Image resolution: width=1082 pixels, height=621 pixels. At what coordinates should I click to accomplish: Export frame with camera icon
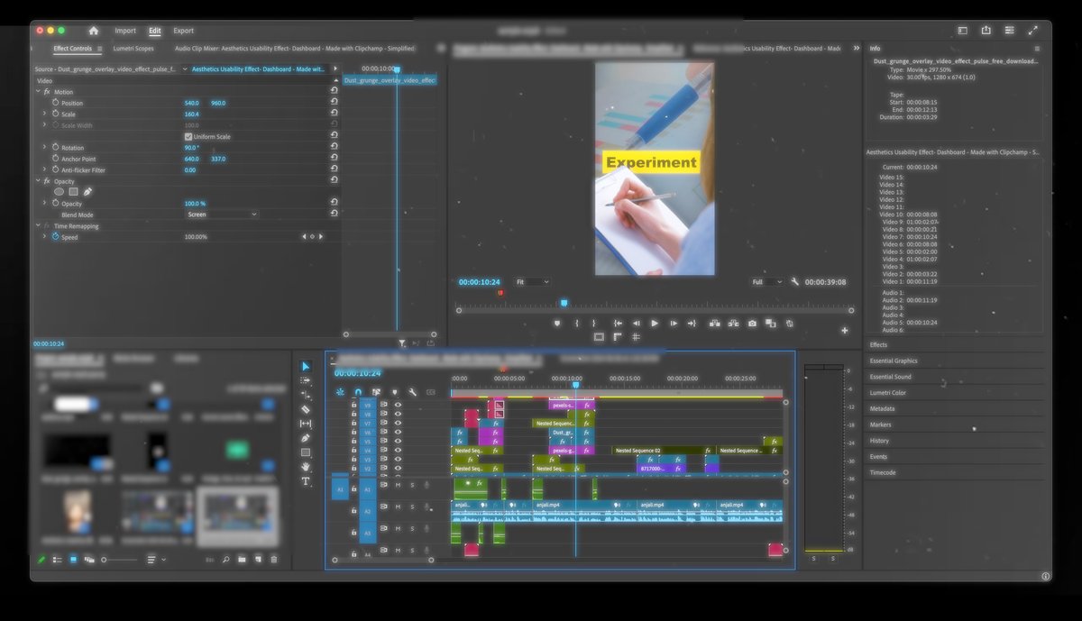752,323
